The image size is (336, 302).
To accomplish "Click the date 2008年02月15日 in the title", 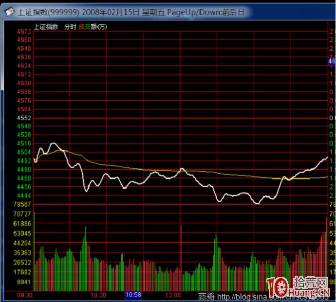I will click(111, 12).
